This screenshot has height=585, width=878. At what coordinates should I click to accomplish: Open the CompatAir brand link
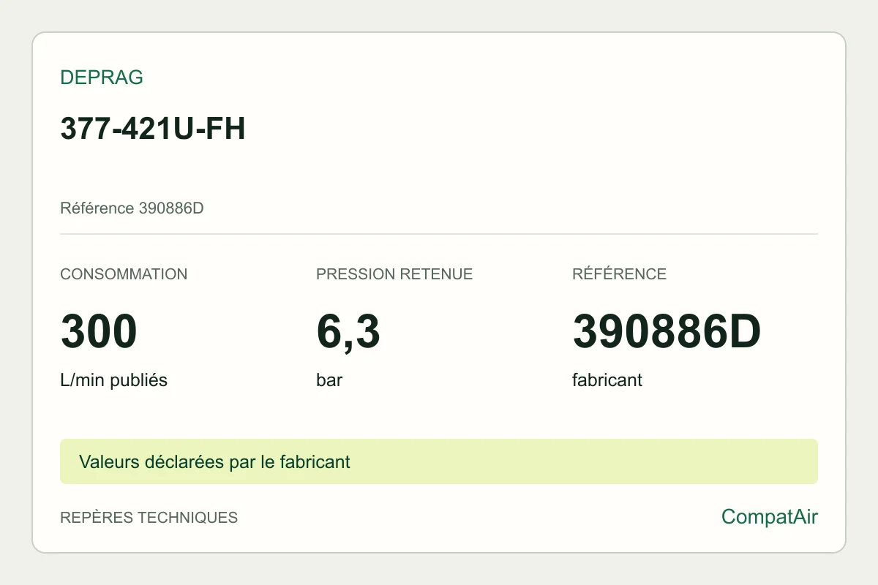coord(770,518)
